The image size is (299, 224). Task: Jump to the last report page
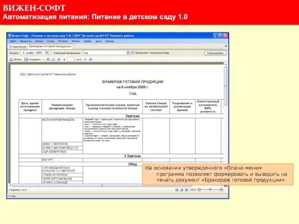(90, 59)
